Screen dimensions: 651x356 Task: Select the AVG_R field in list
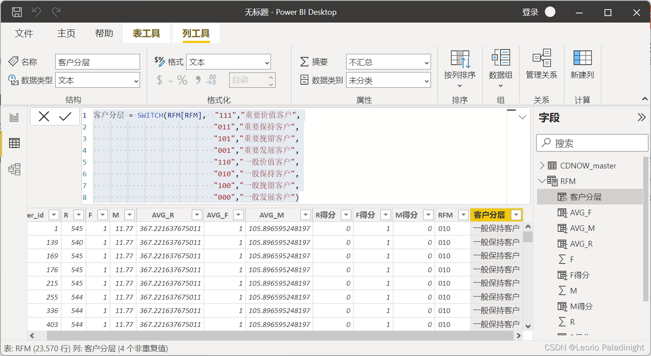[x=590, y=244]
